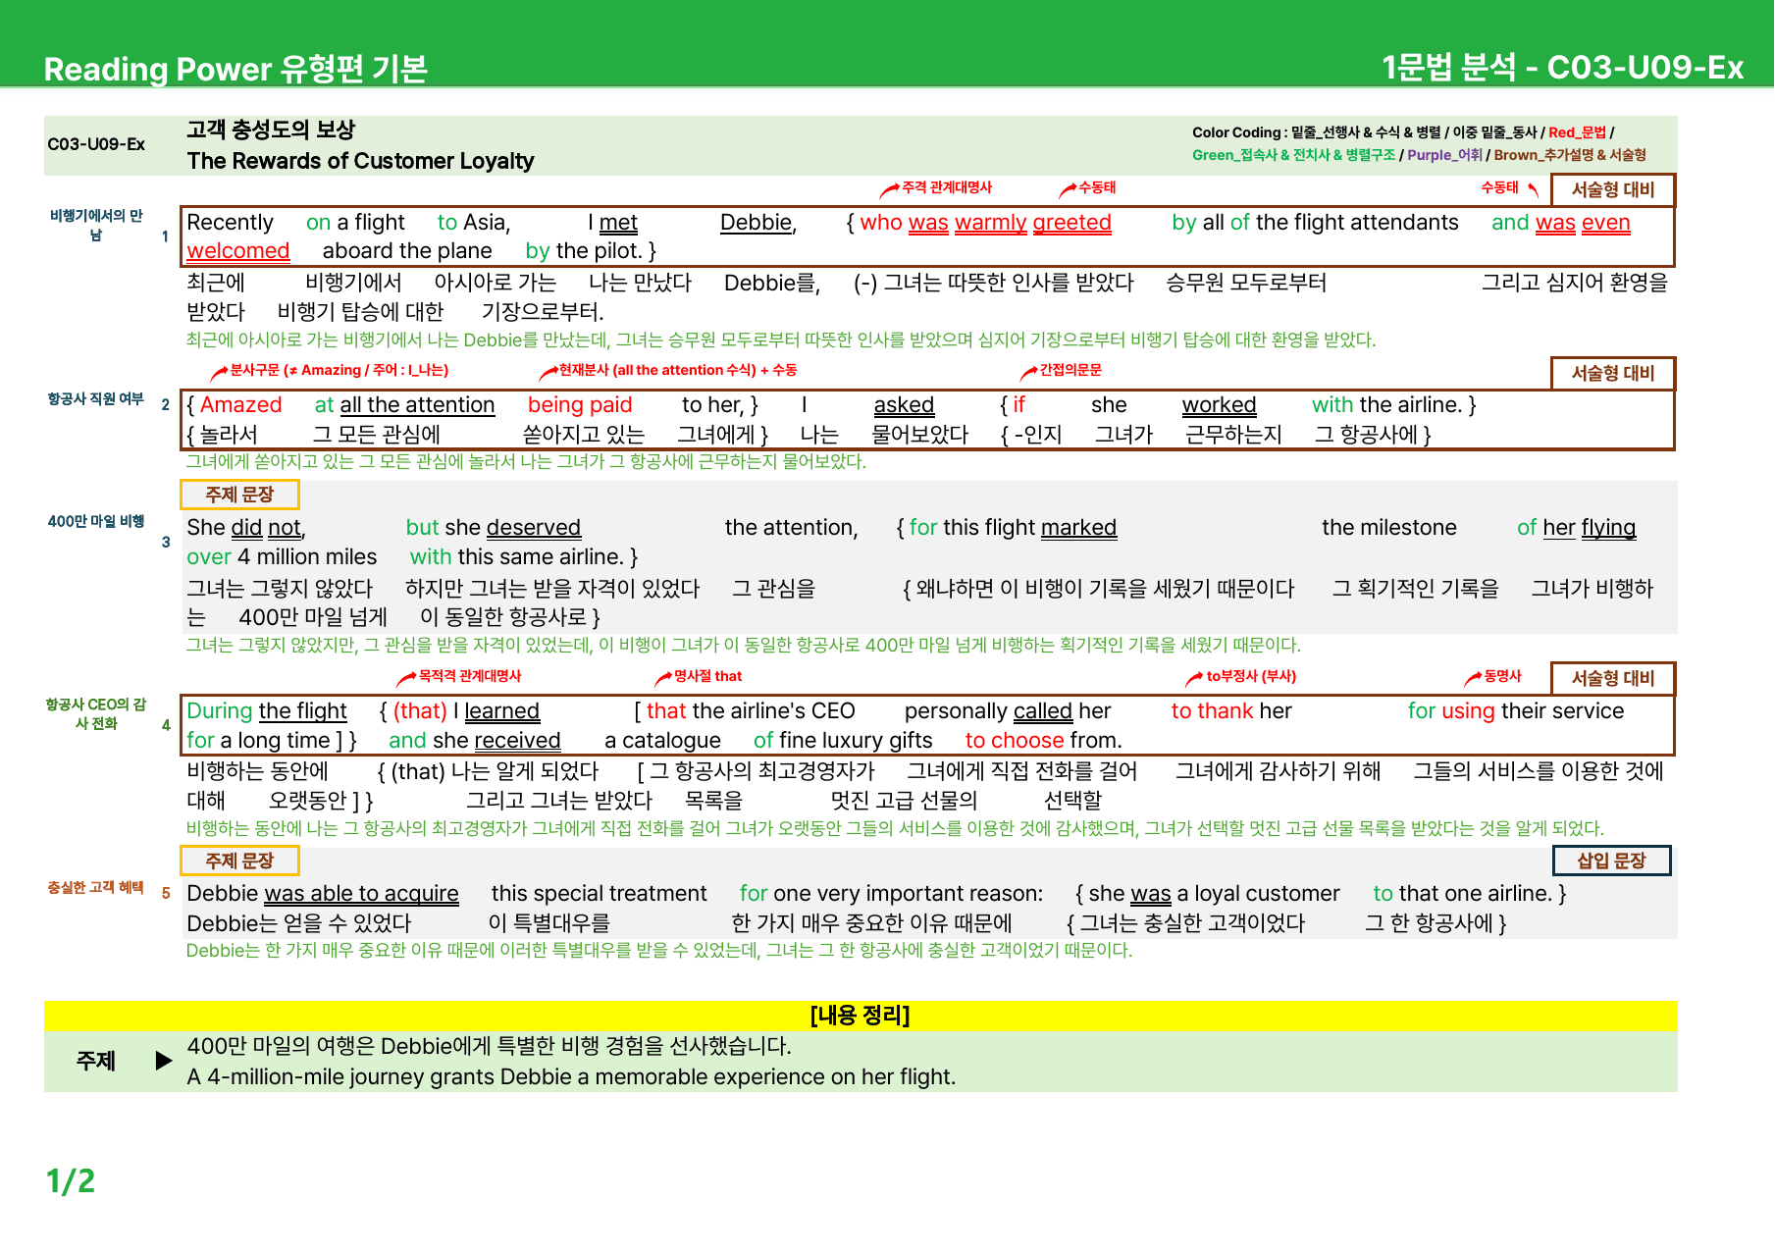Click the red arrow beside 'to부정사 (부사)'
The width and height of the screenshot is (1775, 1254).
click(x=1194, y=678)
